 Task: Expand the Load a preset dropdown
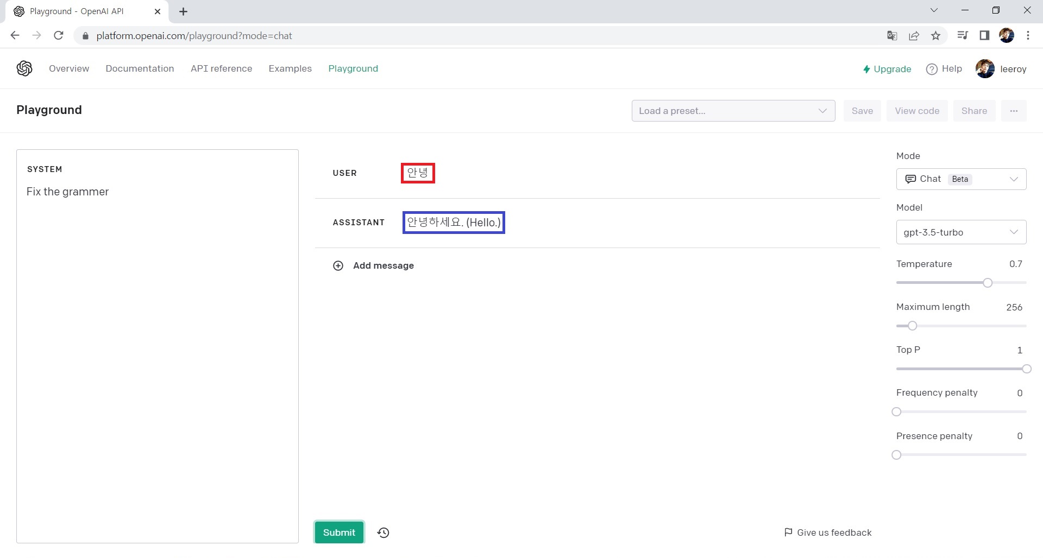[x=733, y=111]
